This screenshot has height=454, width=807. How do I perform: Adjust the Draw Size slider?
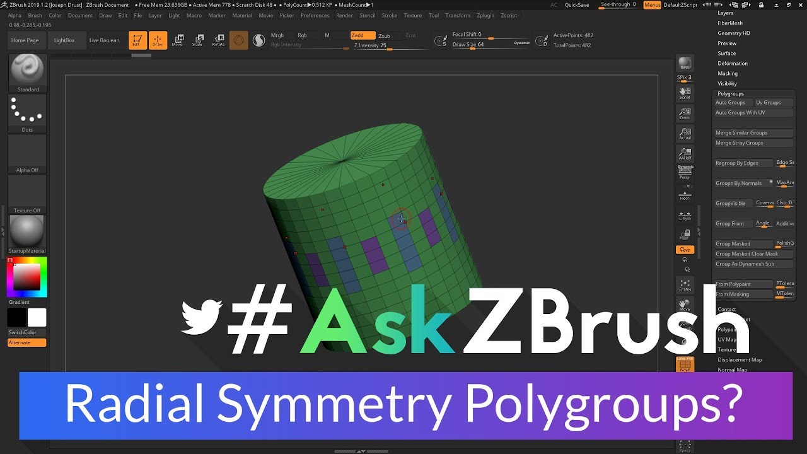491,45
